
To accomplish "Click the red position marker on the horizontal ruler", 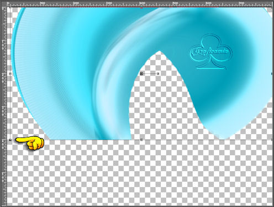I will pyautogui.click(x=141, y=8).
